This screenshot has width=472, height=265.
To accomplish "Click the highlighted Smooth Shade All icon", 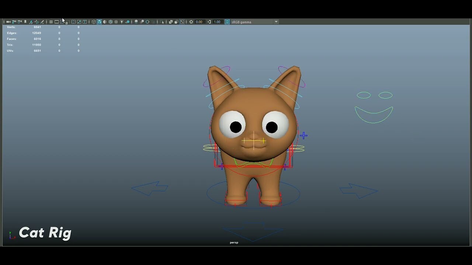I will 99,22.
